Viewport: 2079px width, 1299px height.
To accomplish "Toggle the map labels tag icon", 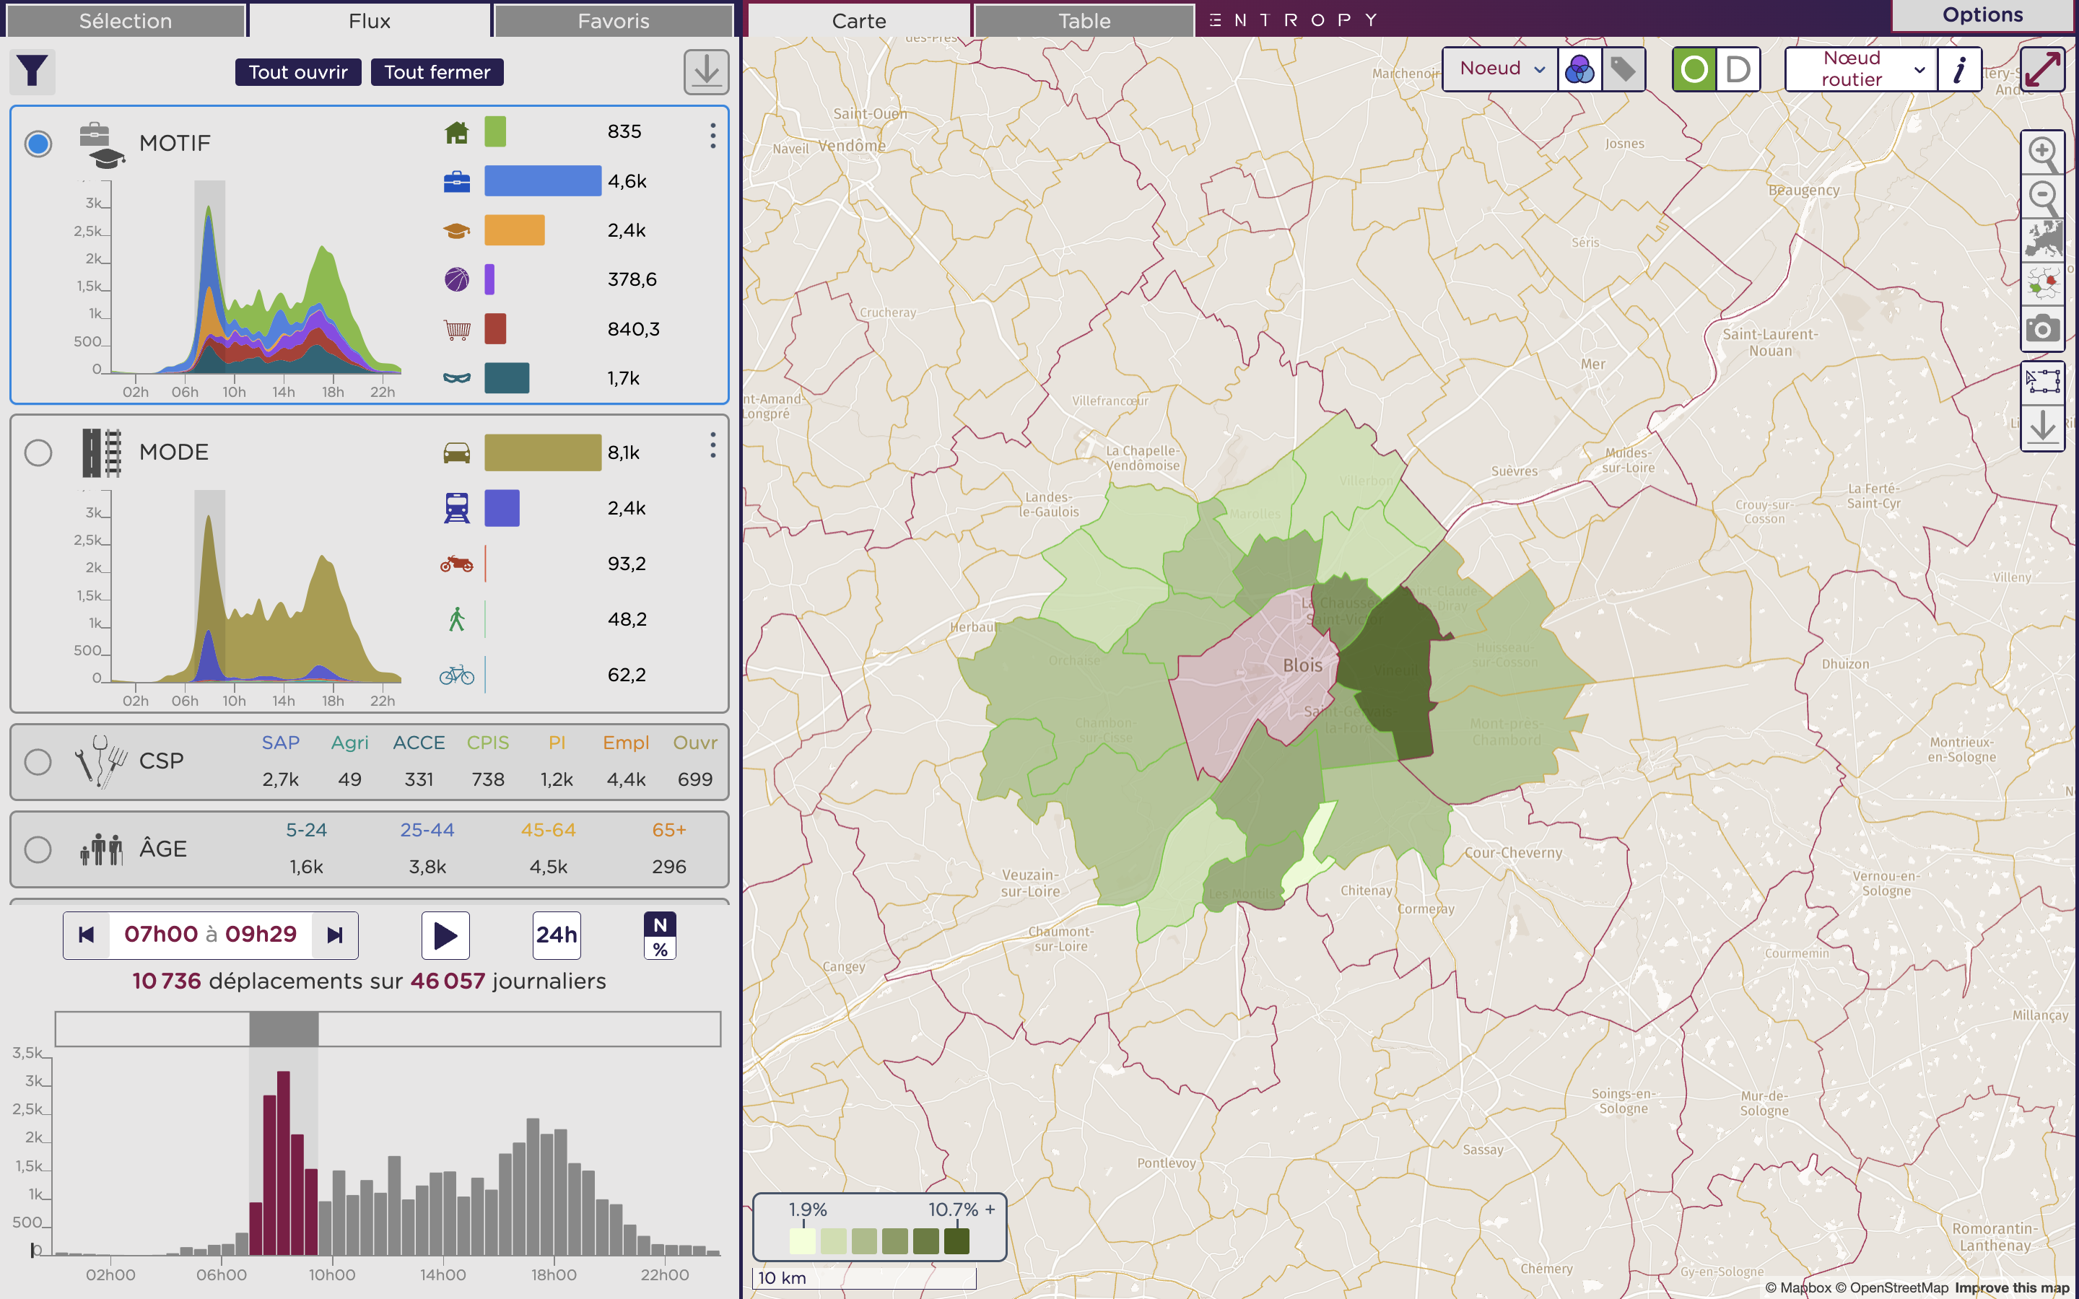I will [x=1622, y=69].
